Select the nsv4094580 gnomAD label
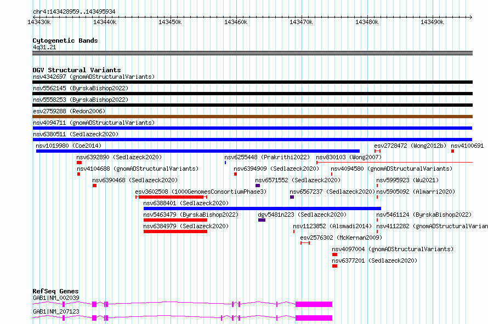Image resolution: width=488 pixels, height=324 pixels. point(391,169)
